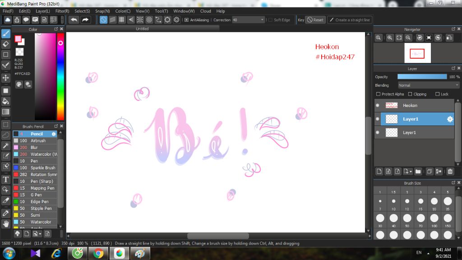The height and width of the screenshot is (260, 462).
Task: Enable Clipping checkbox
Action: pyautogui.click(x=410, y=94)
